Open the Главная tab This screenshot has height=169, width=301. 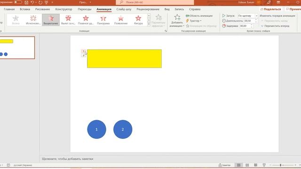click(9, 9)
